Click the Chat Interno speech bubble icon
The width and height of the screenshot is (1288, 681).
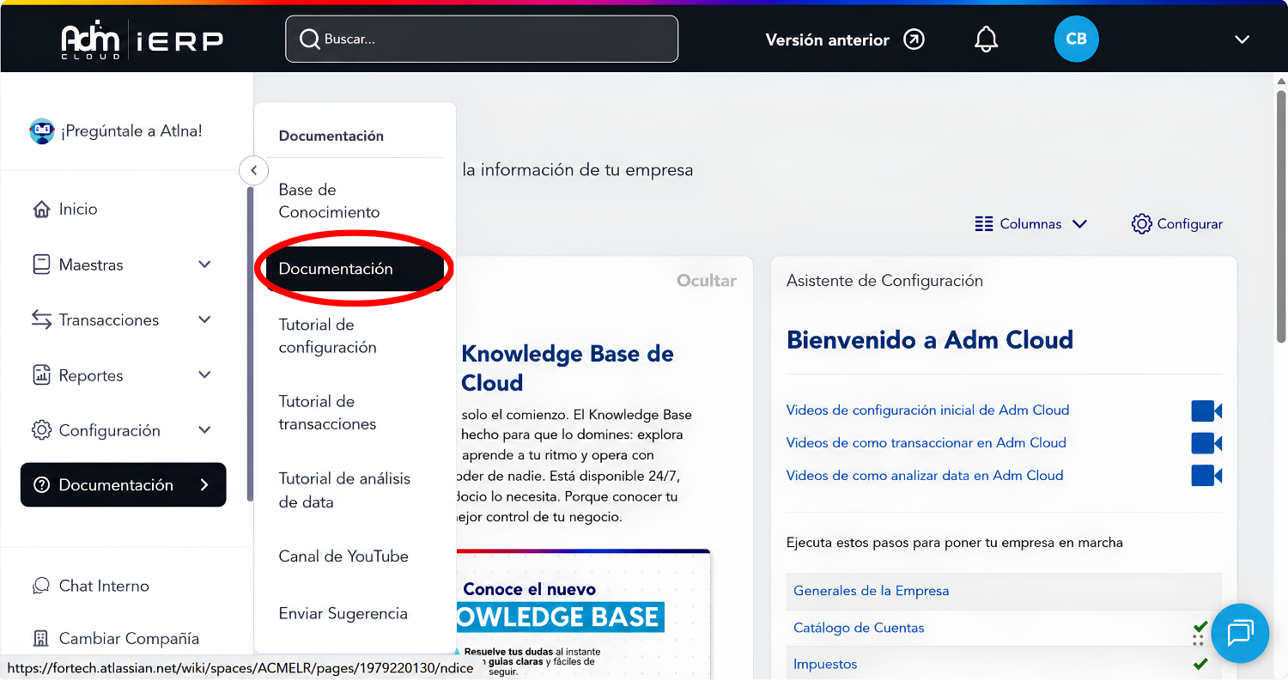pos(41,586)
